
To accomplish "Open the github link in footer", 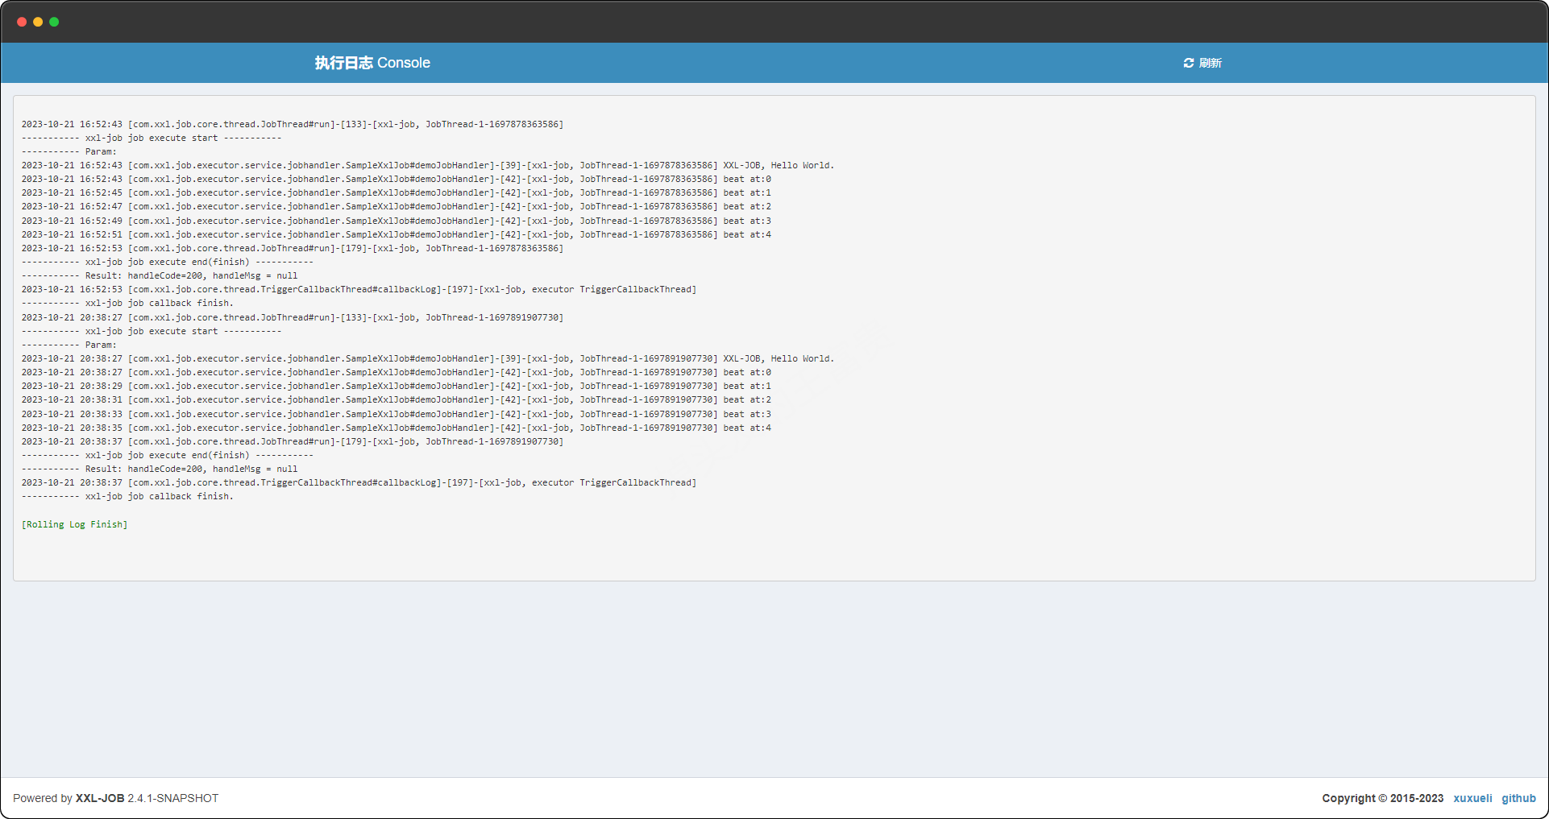I will pos(1518,798).
